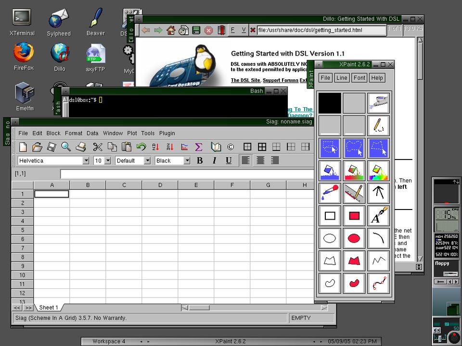Click the Font button in XPaint
The height and width of the screenshot is (346, 462).
coord(359,78)
